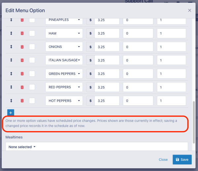Click the dollar sign beside HAM price
198x171 pixels.
pos(90,33)
